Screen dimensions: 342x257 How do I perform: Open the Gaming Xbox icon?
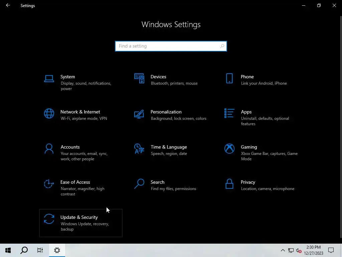[x=229, y=149]
